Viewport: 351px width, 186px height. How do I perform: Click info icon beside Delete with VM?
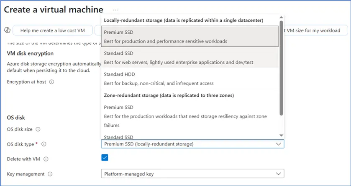tap(46, 159)
